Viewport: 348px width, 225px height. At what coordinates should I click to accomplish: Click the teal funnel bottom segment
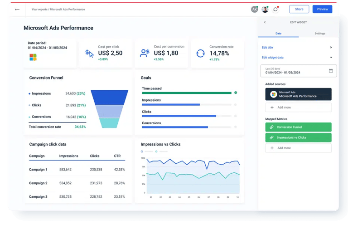pyautogui.click(x=109, y=123)
